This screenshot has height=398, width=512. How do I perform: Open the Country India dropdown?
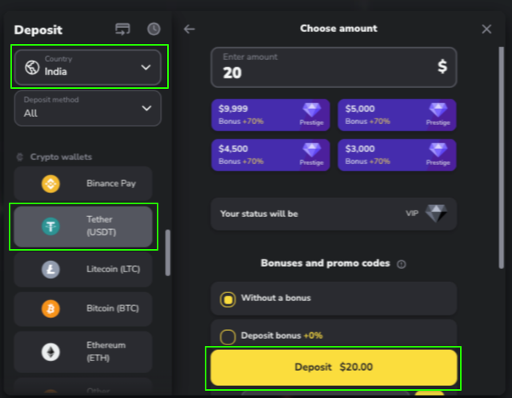[87, 66]
